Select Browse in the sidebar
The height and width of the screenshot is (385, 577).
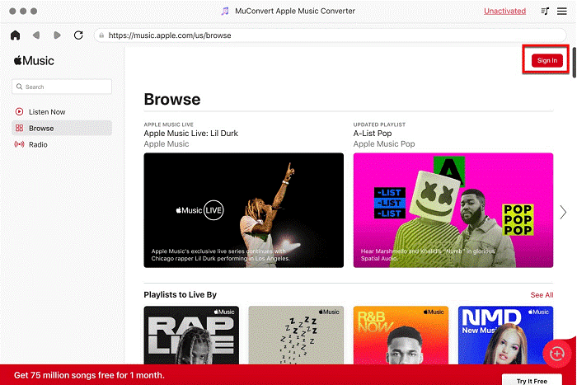tap(40, 128)
